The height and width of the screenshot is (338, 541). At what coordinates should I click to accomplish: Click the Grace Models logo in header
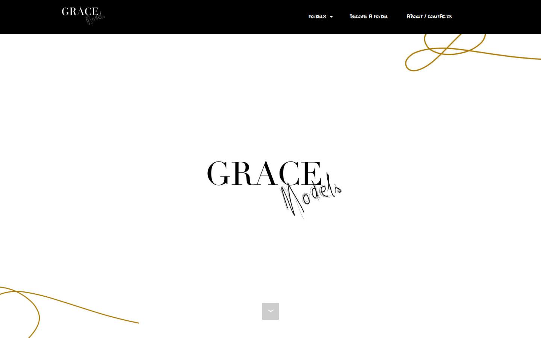[83, 16]
